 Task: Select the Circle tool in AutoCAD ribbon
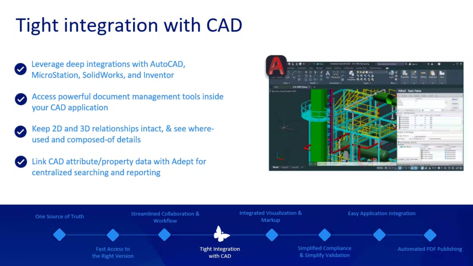287,74
